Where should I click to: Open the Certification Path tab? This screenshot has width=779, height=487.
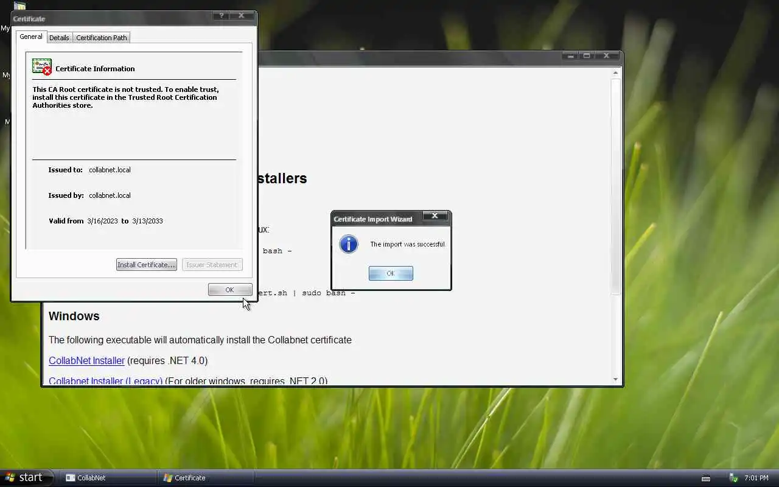tap(102, 38)
